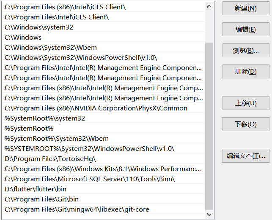The image size is (272, 220).
Task: Select the C:\Windows entry
Action: click(103, 38)
